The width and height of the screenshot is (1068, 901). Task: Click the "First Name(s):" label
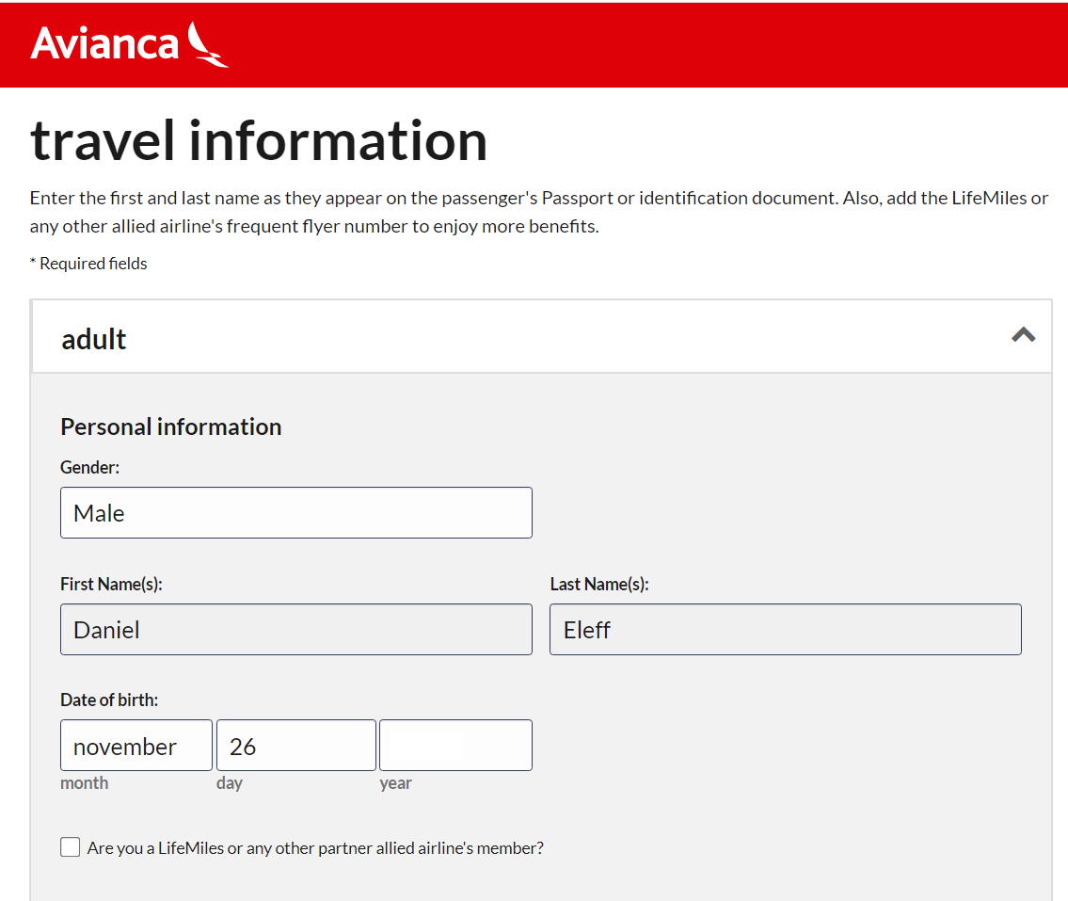point(111,584)
